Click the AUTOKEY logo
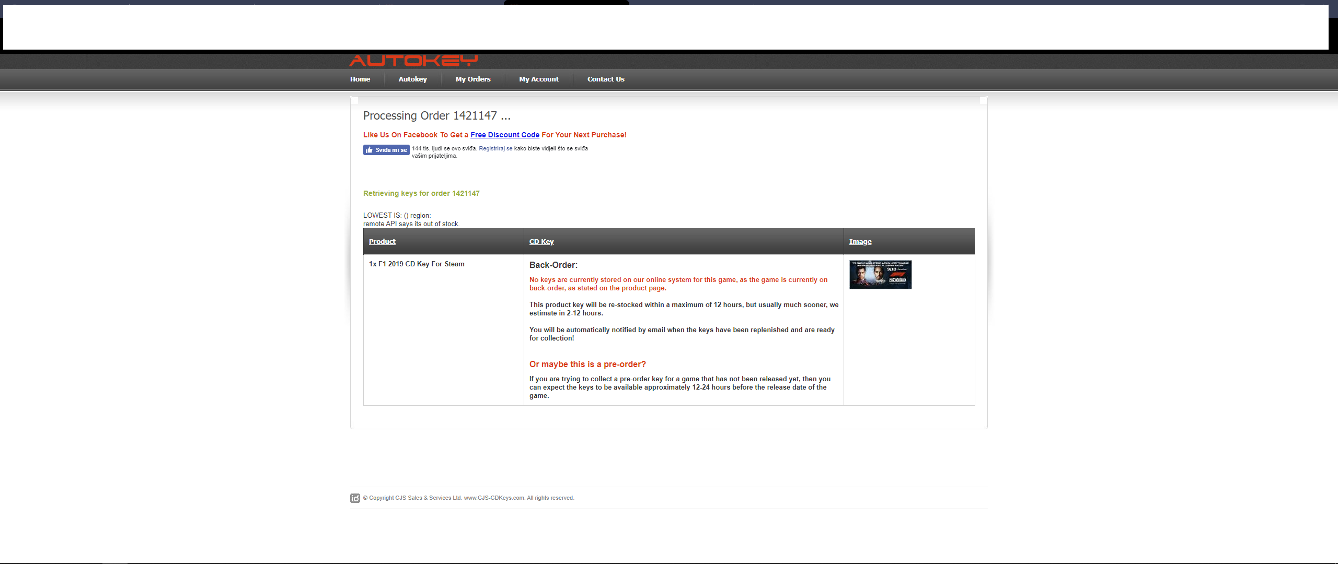The image size is (1338, 564). click(x=413, y=61)
